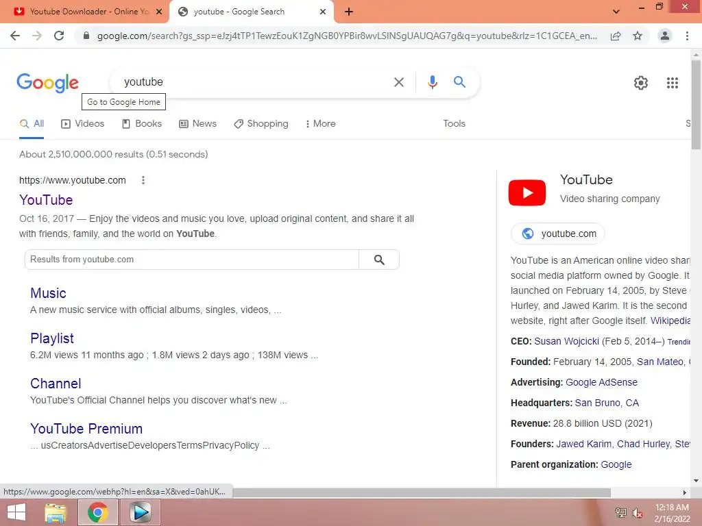The height and width of the screenshot is (526, 702).
Task: Click the browser back arrow
Action: (15, 36)
